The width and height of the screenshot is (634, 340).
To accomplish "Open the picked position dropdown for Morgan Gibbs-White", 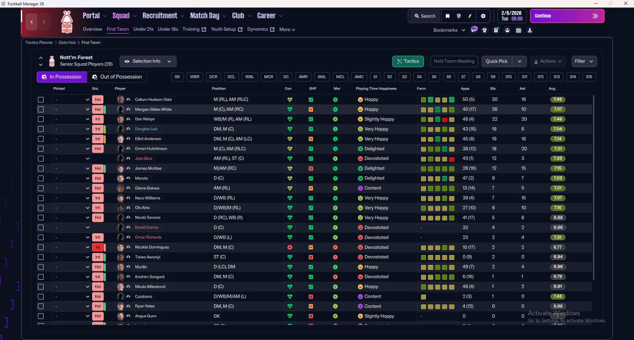I will [72, 109].
